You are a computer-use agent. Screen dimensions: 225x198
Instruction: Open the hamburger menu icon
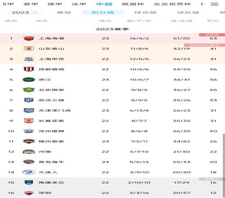click(215, 4)
